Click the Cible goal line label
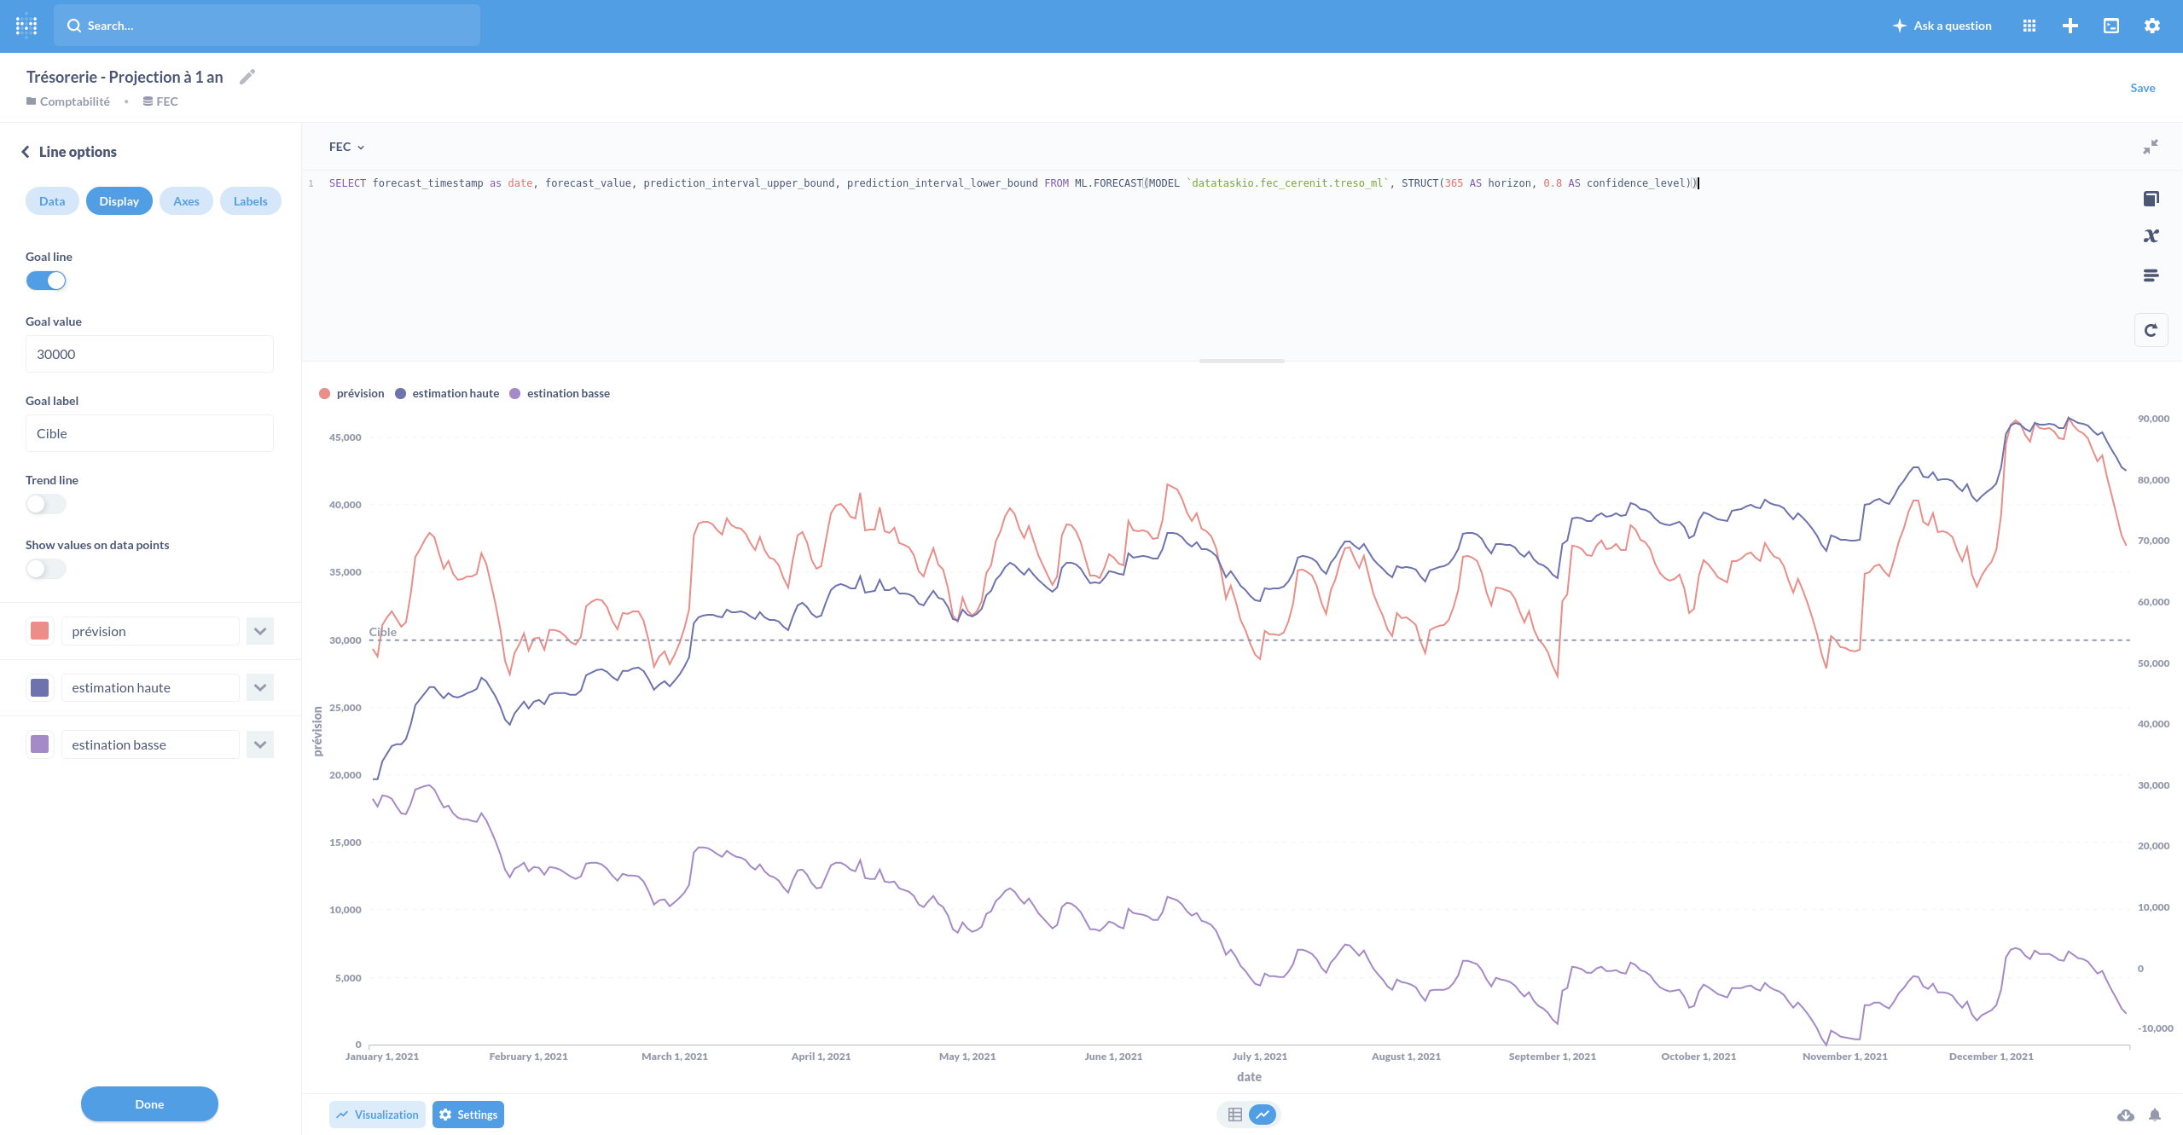This screenshot has width=2183, height=1135. 383,632
